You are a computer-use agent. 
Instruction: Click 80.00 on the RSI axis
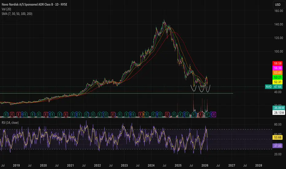(x=278, y=124)
